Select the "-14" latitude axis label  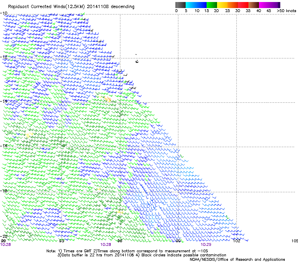(4, 101)
